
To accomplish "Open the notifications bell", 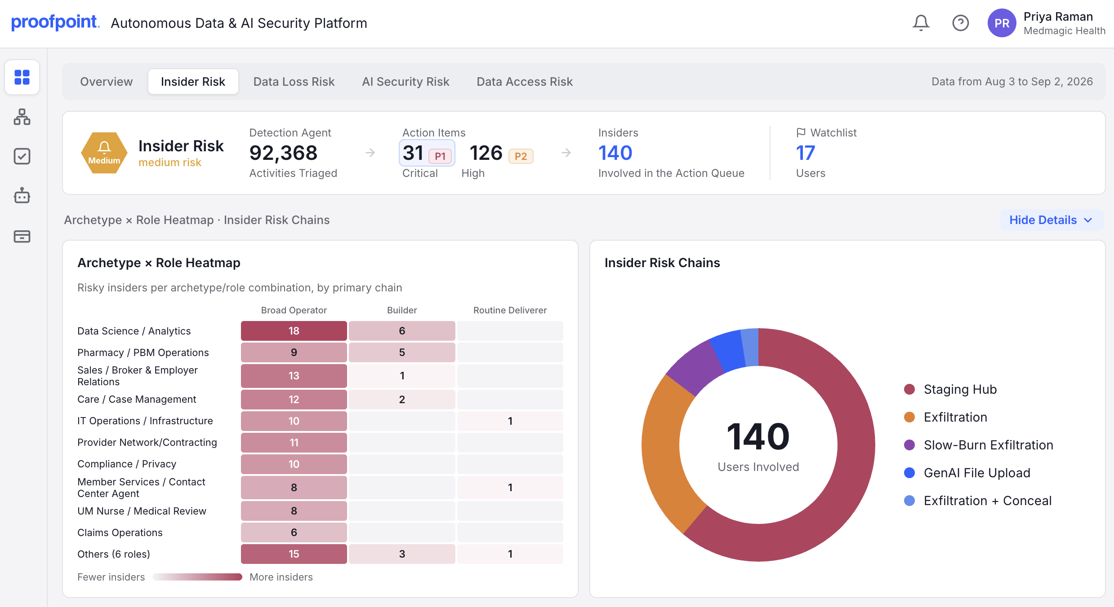I will coord(921,23).
